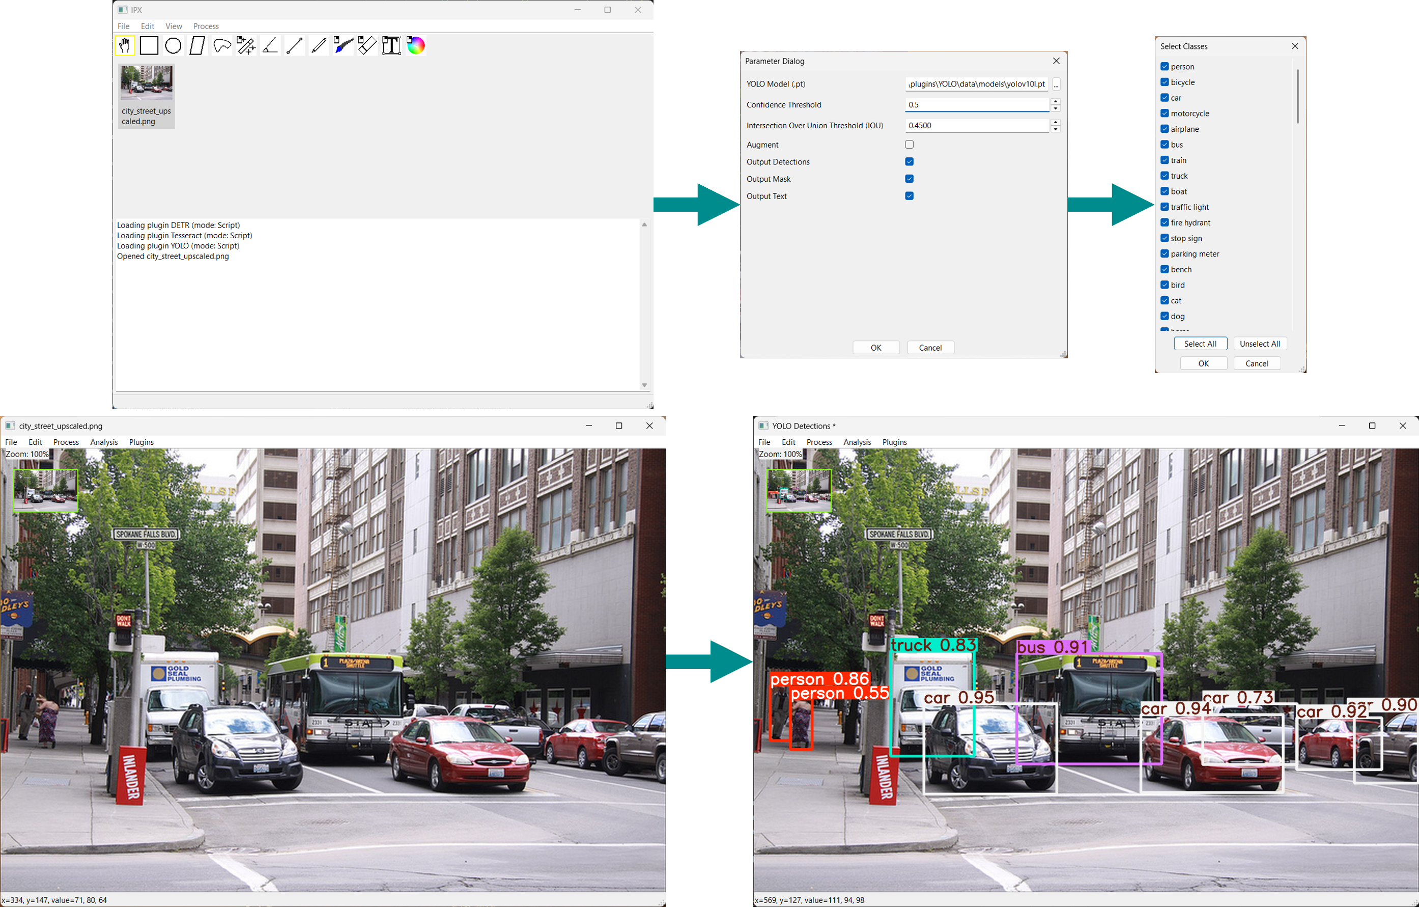This screenshot has height=907, width=1419.
Task: Choose the blue paintbrush tool
Action: tap(343, 45)
